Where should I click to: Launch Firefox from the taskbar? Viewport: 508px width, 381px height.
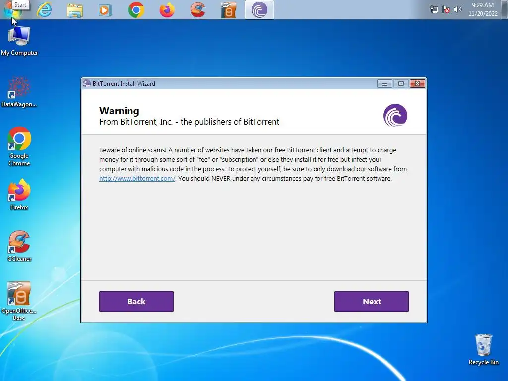click(167, 10)
